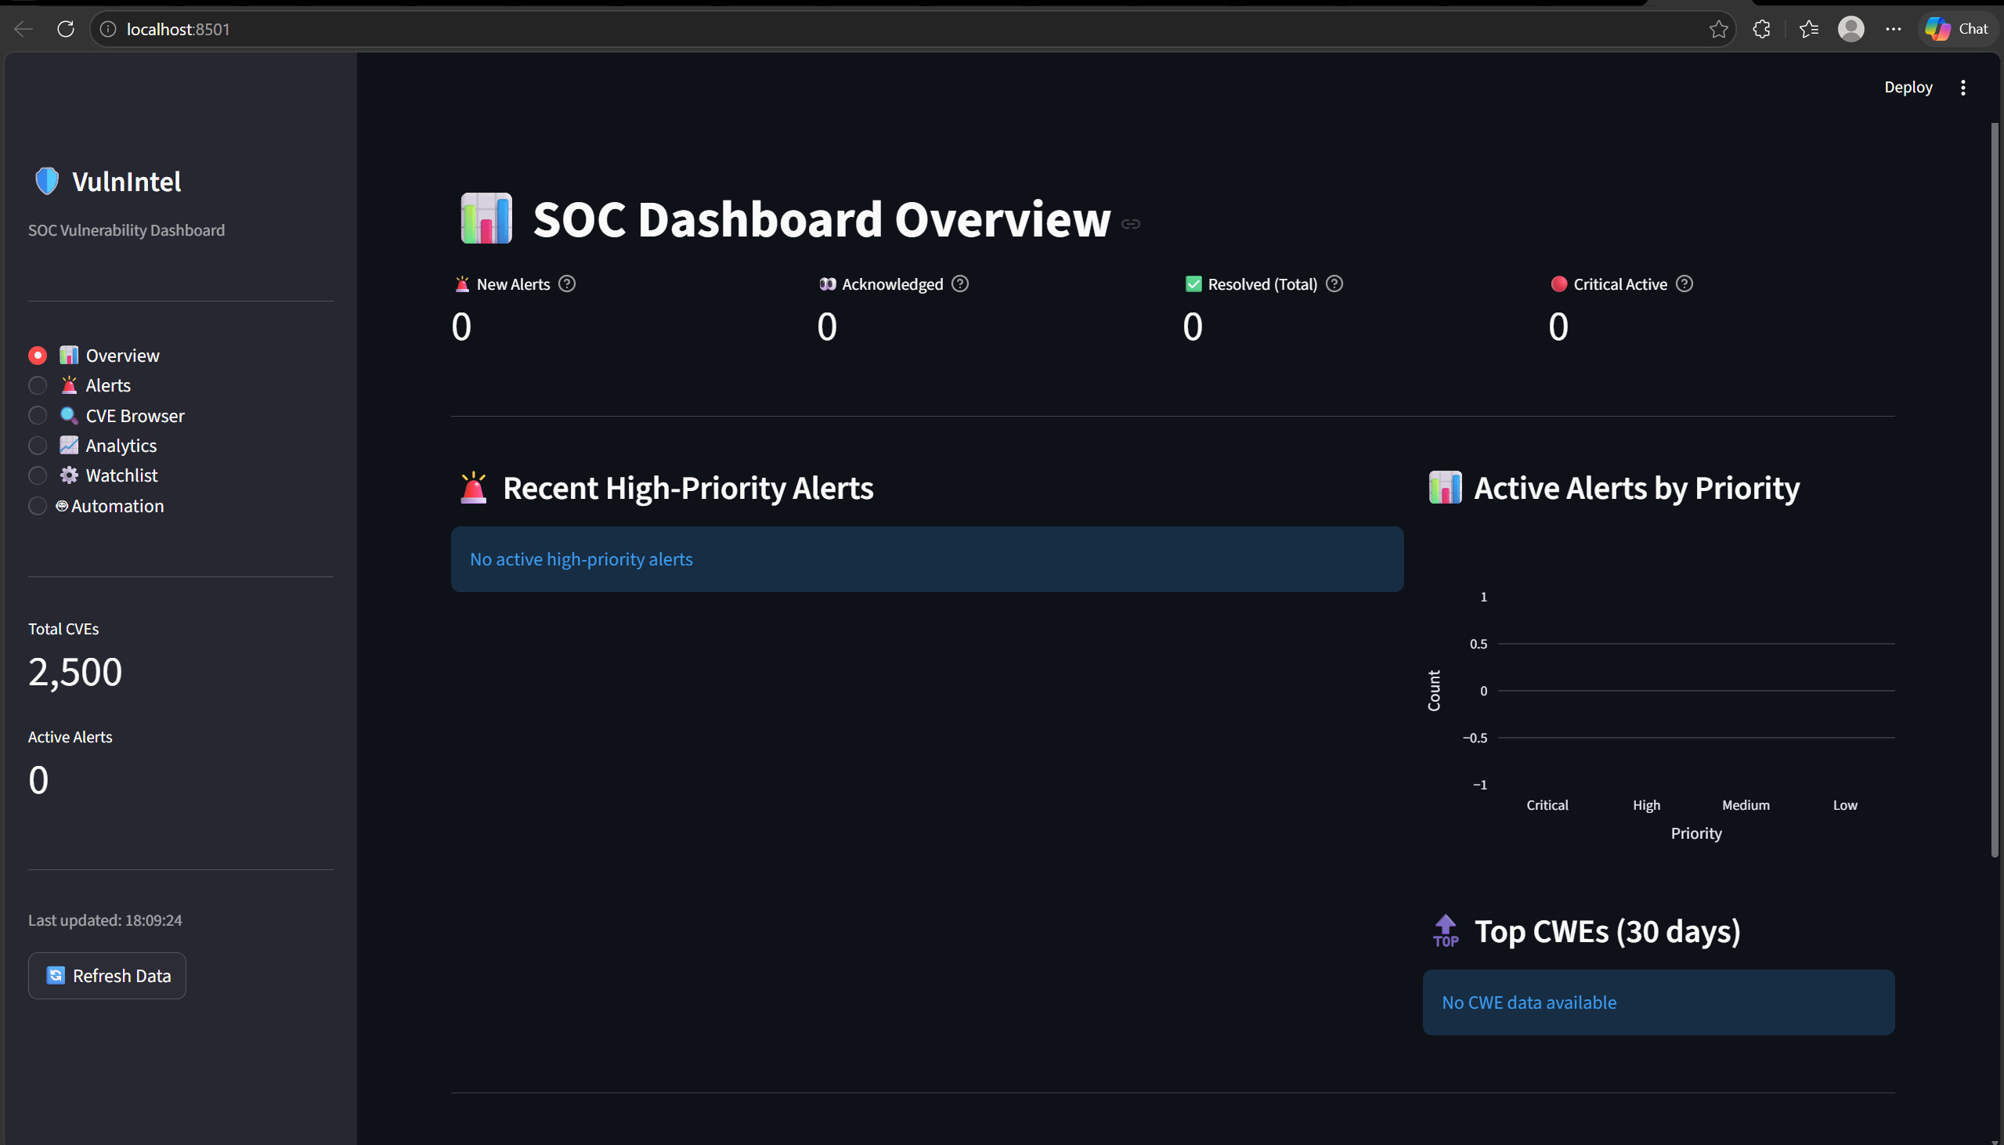
Task: Click the 'Total CVEs' sidebar label
Action: pos(63,629)
